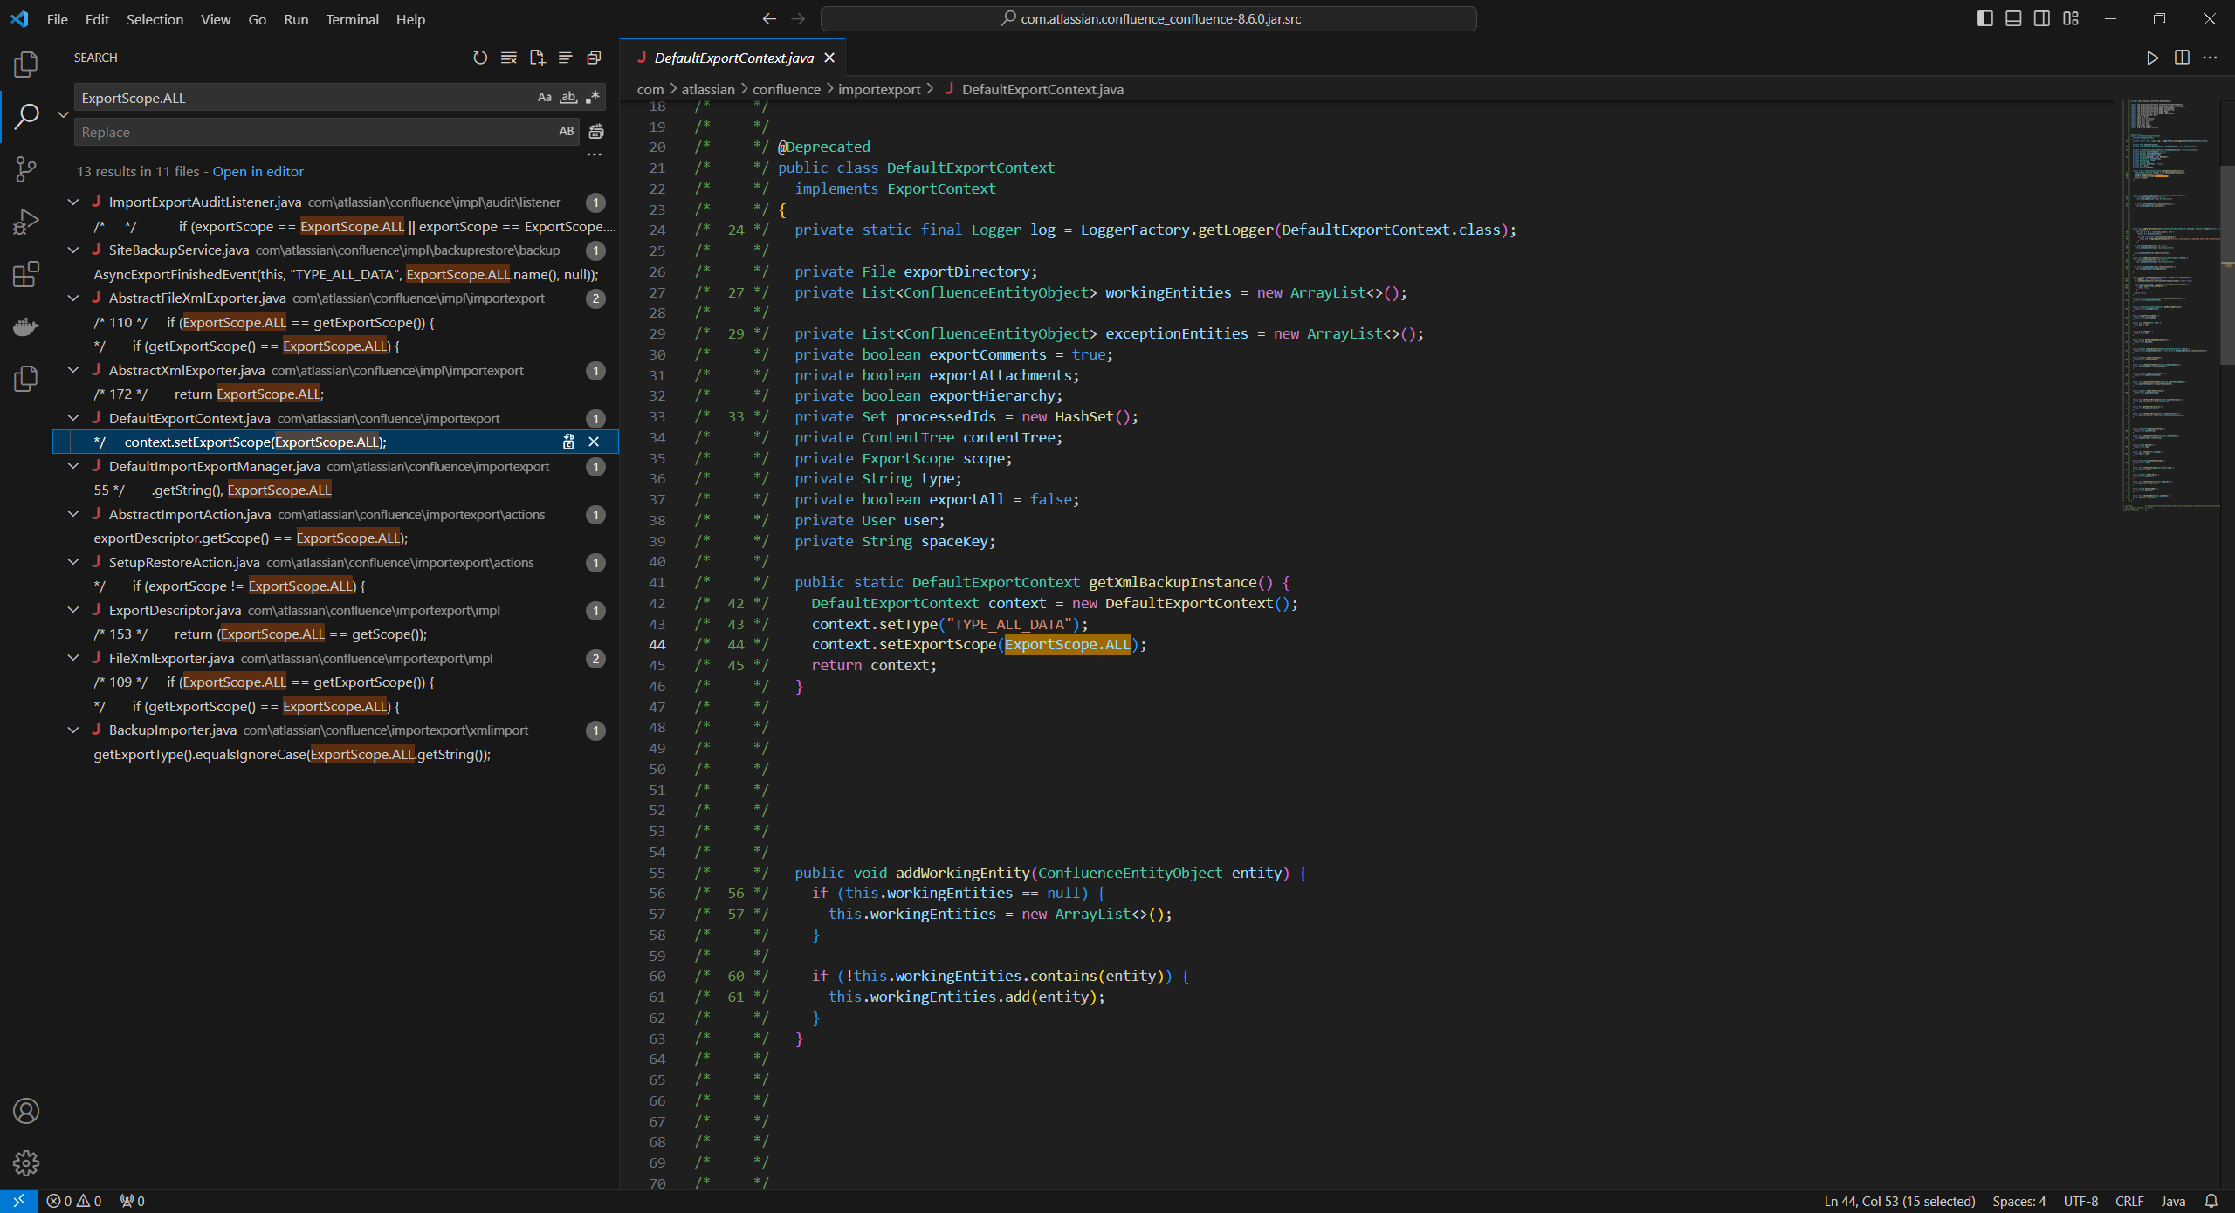
Task: Toggle Preserve Case in replace field
Action: pos(567,132)
